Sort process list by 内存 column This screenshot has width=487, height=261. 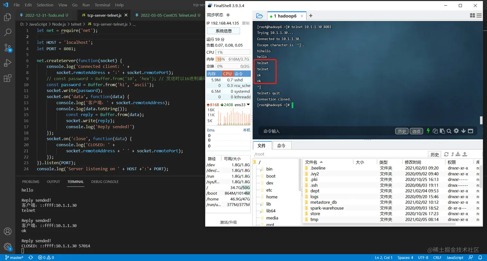(x=214, y=74)
